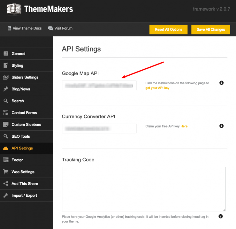Screen dimensions: 236x229
Task: Click the Visit Forum chat bubbles icon
Action: (50, 28)
